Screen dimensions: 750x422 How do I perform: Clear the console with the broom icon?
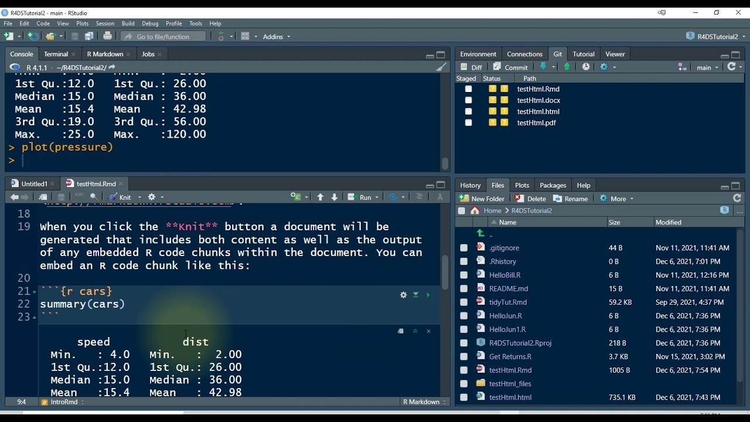coord(441,67)
